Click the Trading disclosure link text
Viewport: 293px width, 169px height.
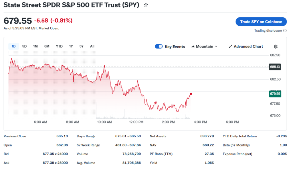(x=268, y=30)
